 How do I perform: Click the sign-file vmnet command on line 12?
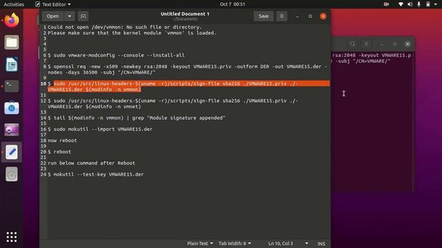tap(173, 104)
